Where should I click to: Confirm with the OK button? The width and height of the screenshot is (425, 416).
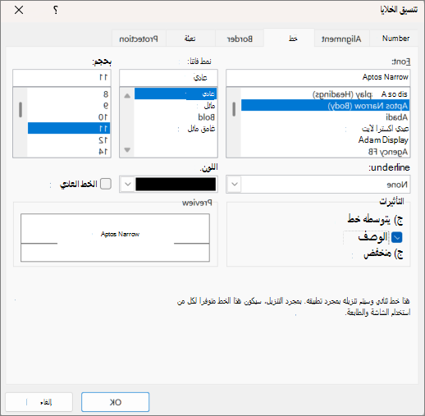[x=115, y=402]
